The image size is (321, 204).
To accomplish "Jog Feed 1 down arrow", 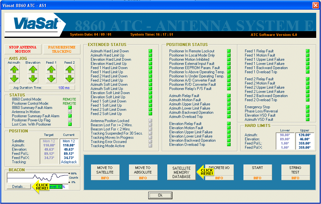I will pos(51,78).
